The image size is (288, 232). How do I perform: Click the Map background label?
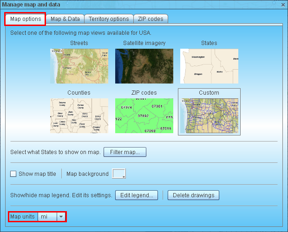[87, 174]
